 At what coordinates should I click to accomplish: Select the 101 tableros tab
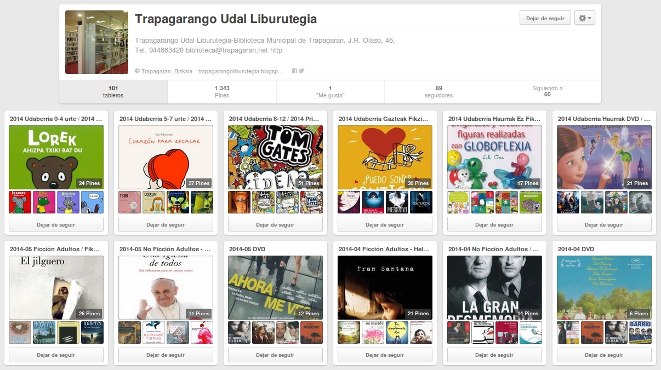[113, 91]
